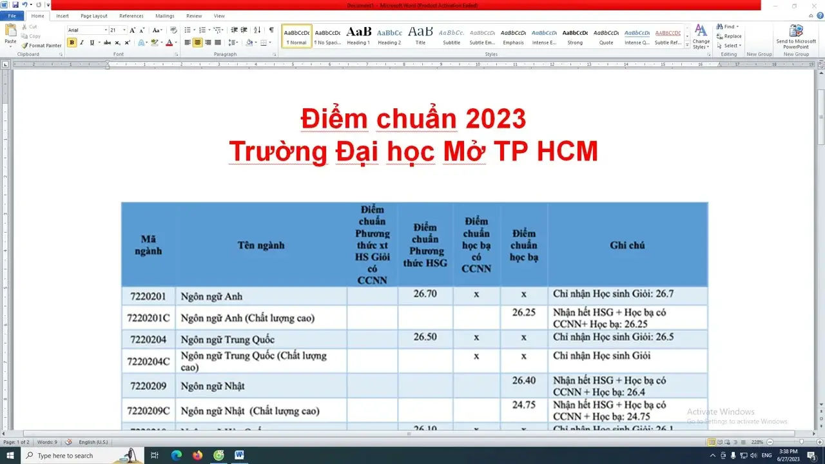
Task: Toggle justify alignment
Action: click(218, 43)
